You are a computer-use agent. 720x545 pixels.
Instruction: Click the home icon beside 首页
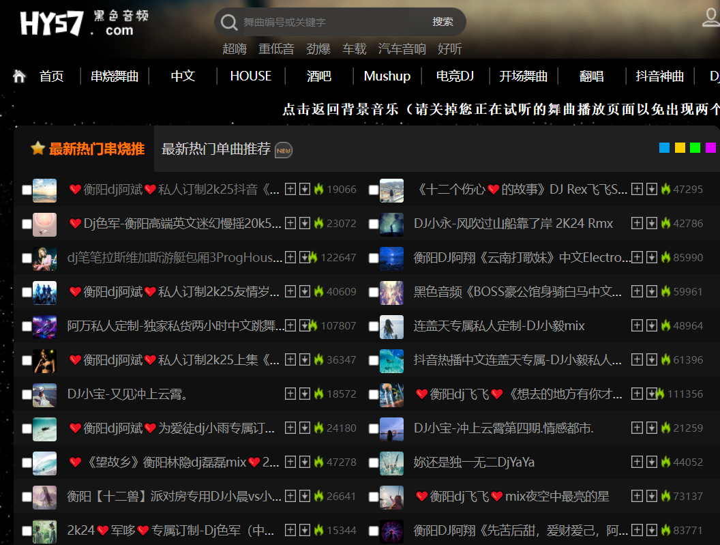click(19, 76)
